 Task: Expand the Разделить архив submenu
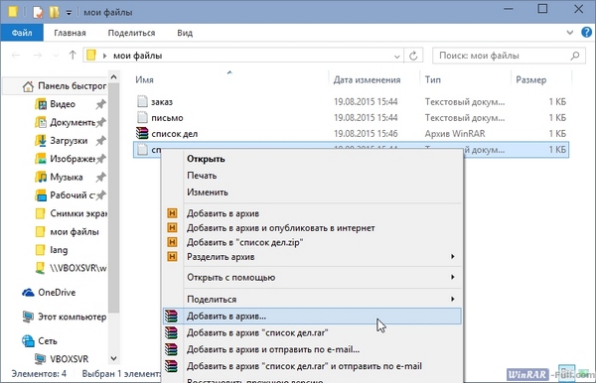453,257
